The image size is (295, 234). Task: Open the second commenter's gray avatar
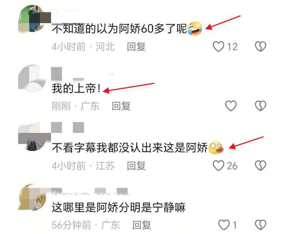pyautogui.click(x=32, y=78)
